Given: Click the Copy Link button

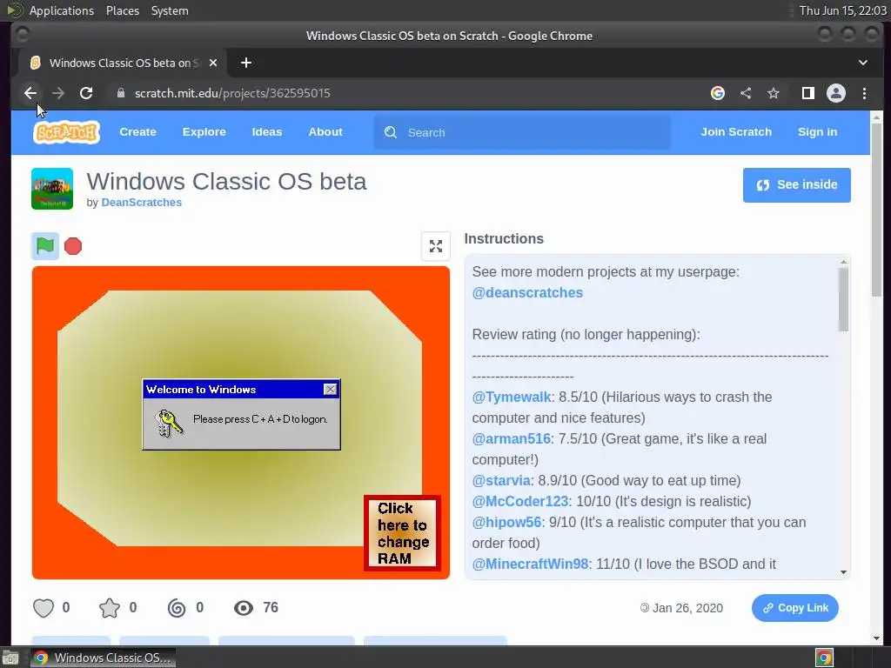Looking at the screenshot, I should (x=795, y=608).
